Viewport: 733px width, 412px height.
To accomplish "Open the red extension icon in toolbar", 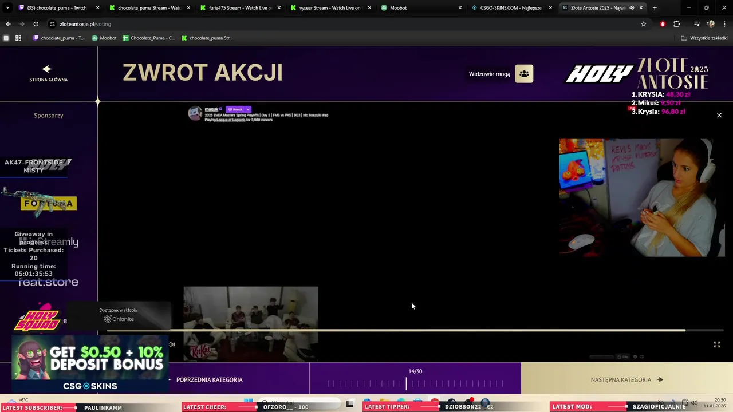I will click(663, 24).
